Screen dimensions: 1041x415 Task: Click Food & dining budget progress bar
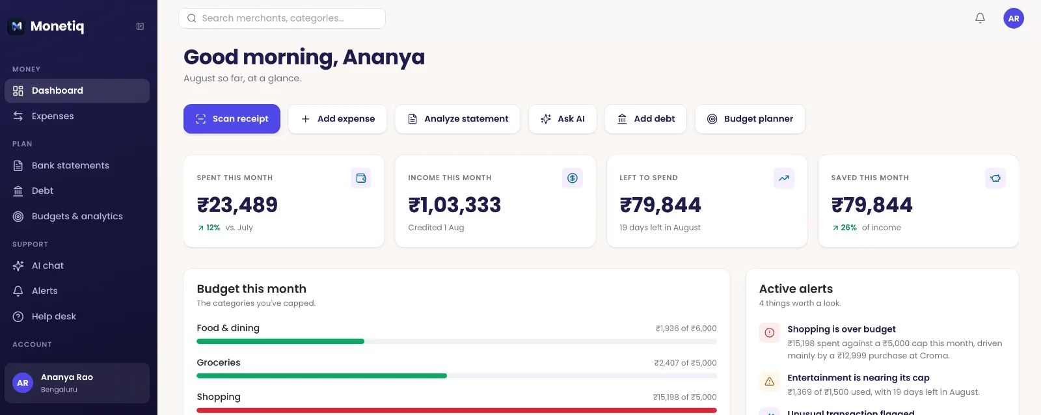point(457,341)
